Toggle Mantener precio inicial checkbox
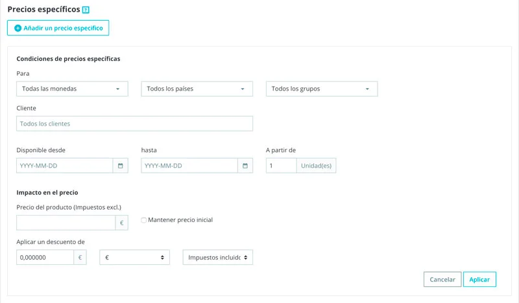Screen dimensions: 519x303 click(x=143, y=220)
